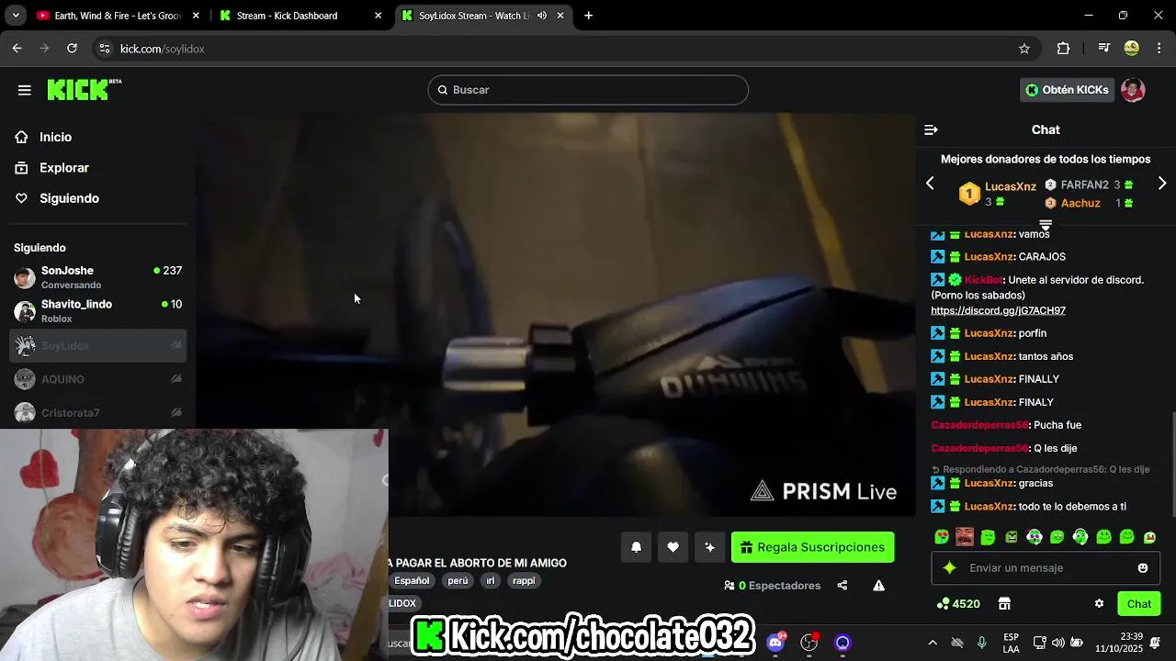Select the irl tag
Viewport: 1176px width, 661px height.
click(491, 581)
